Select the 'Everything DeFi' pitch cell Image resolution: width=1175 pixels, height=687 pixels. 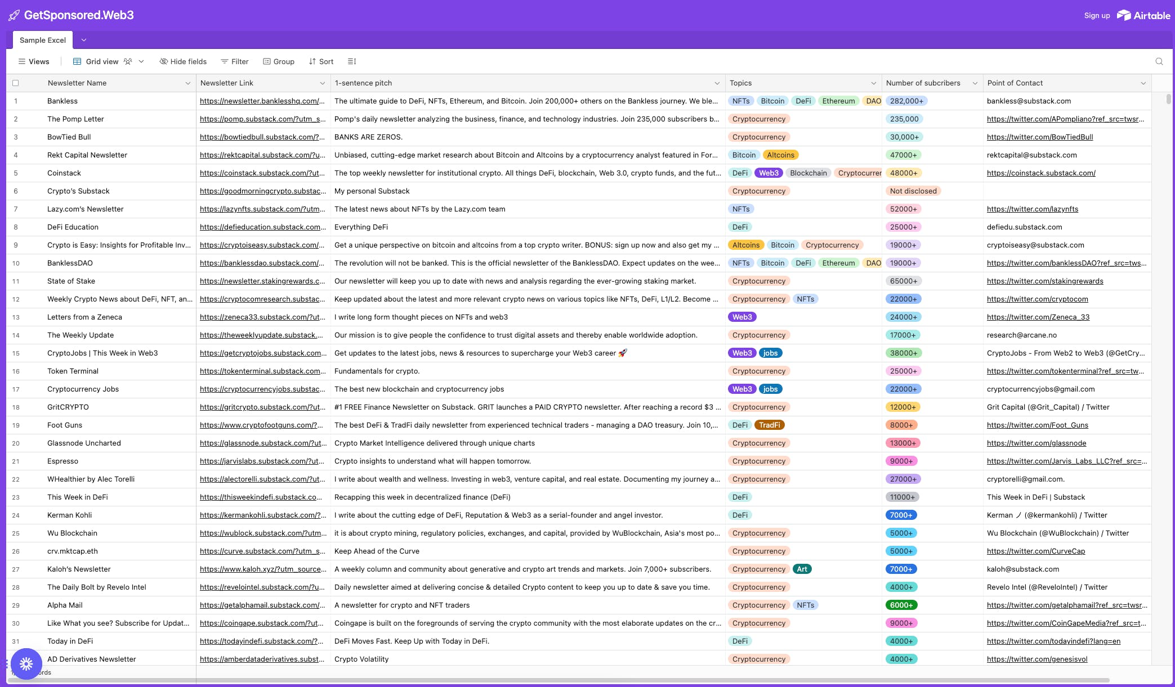click(528, 227)
